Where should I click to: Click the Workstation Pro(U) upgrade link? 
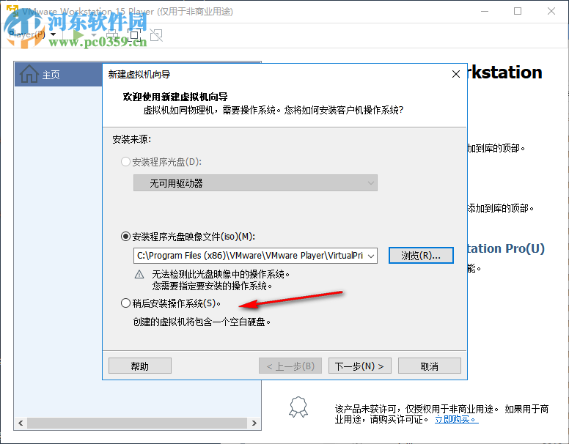(x=506, y=248)
